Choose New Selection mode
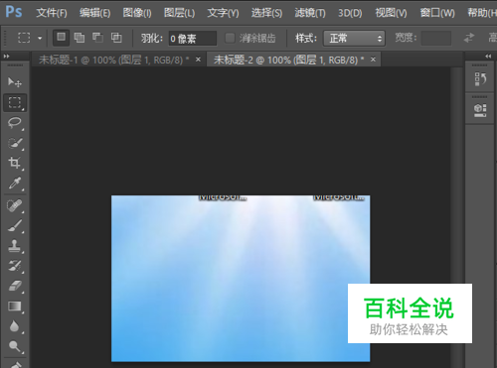 [62, 38]
